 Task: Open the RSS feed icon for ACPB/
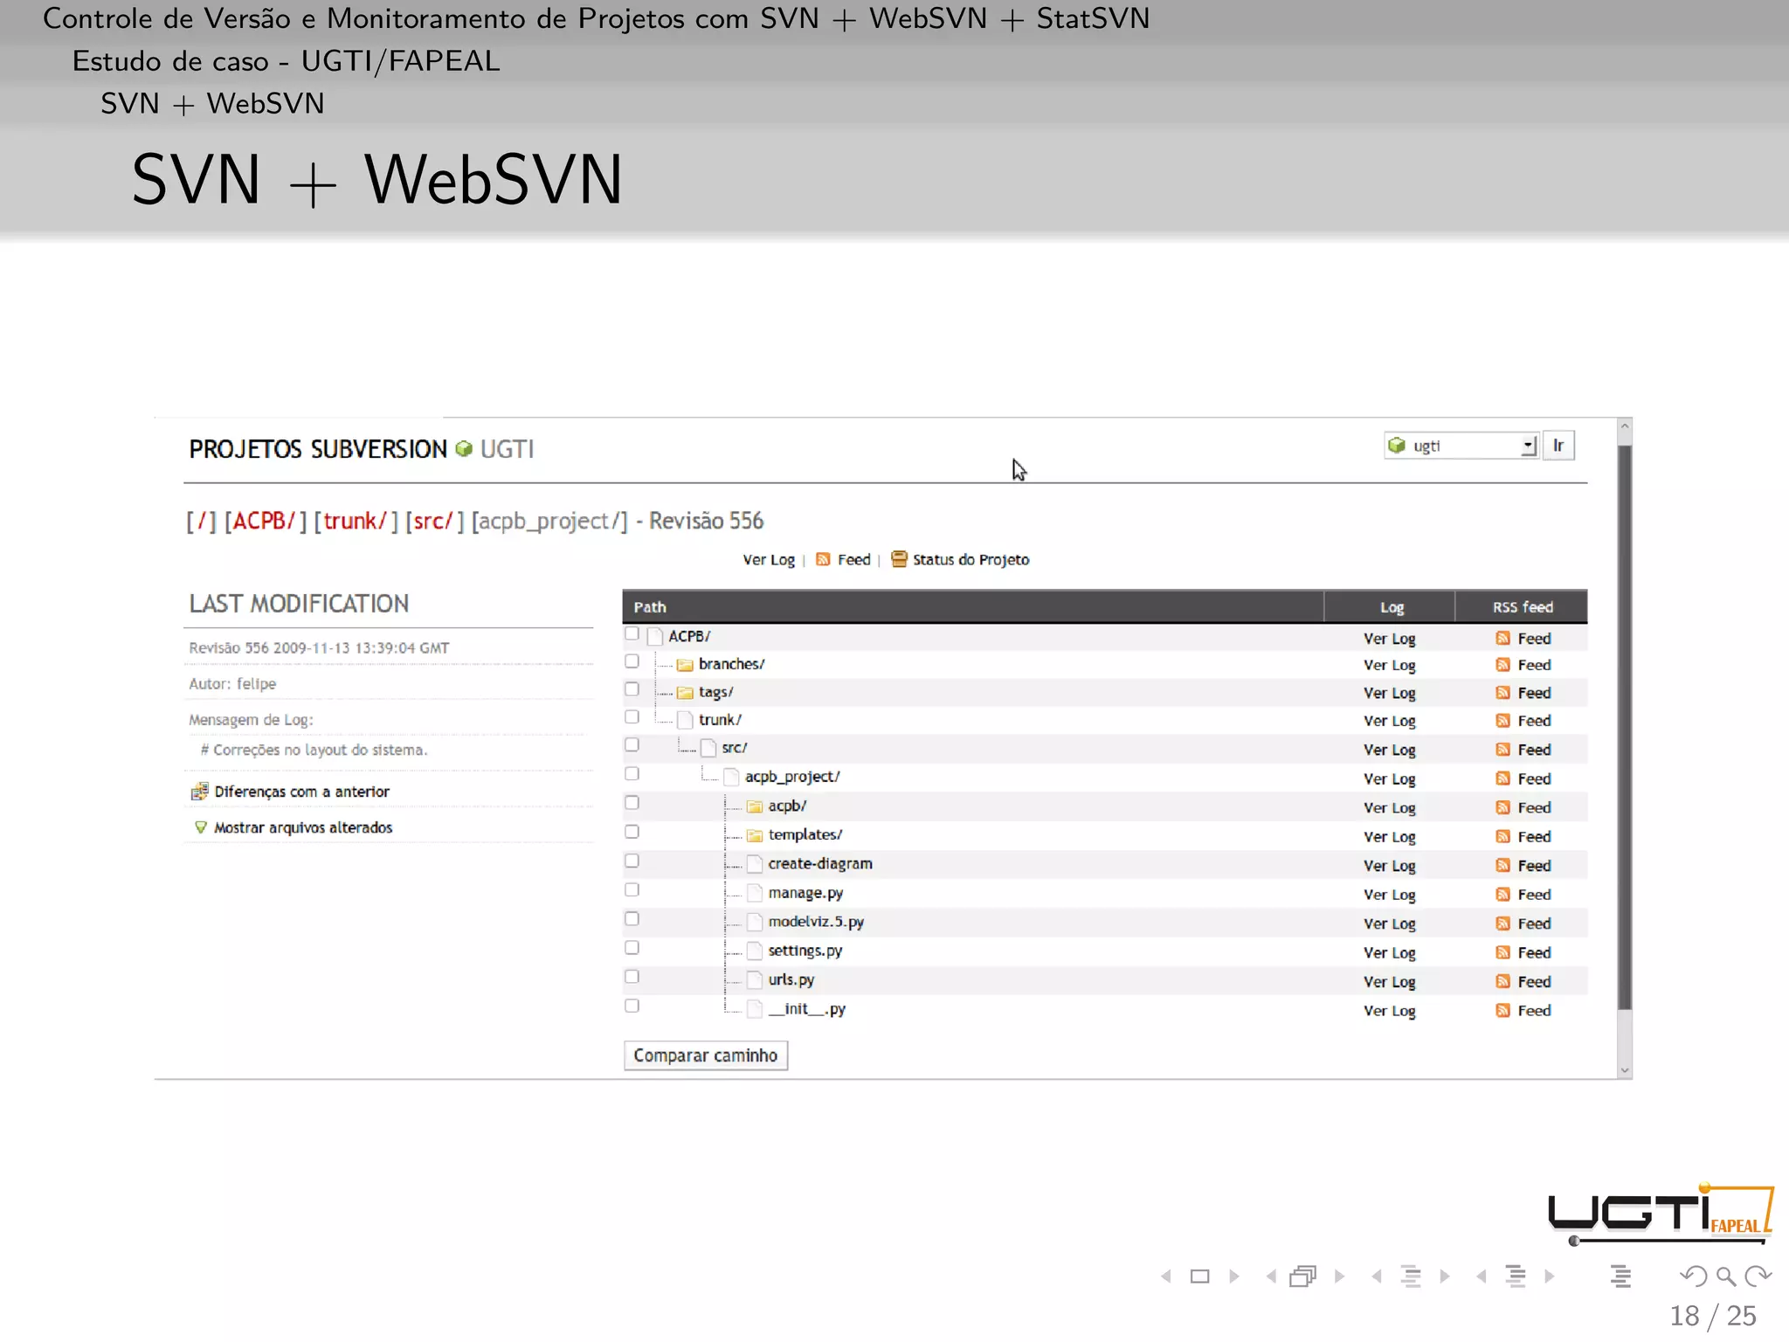tap(1502, 639)
